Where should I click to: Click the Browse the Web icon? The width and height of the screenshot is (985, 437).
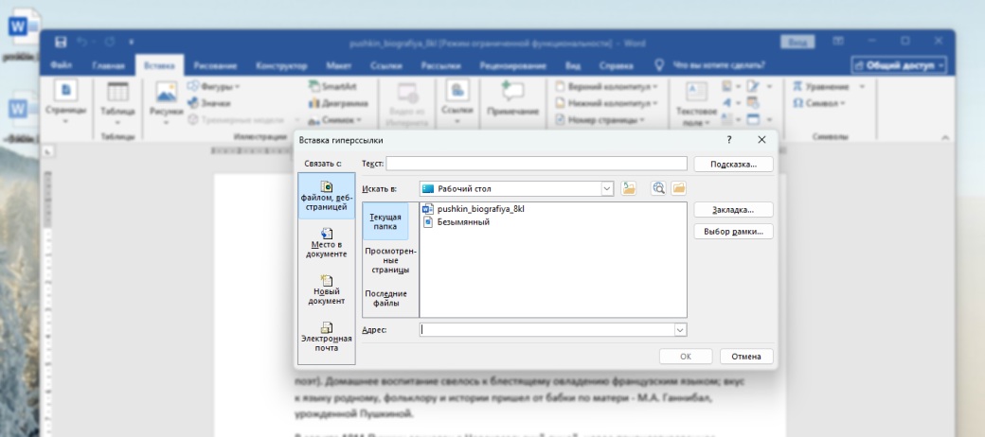coord(658,188)
